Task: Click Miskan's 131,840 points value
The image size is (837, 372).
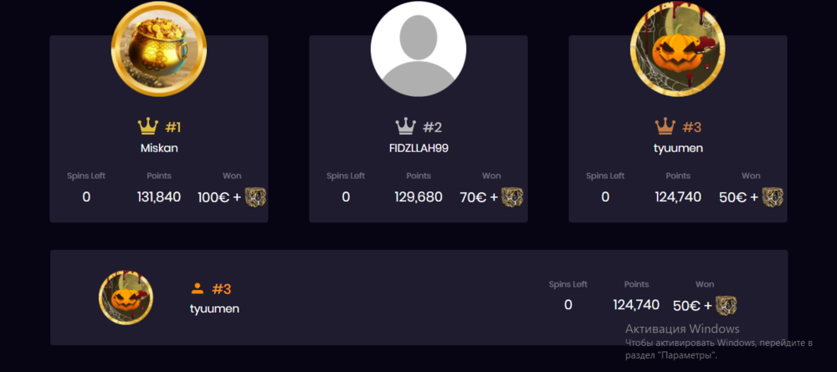Action: click(159, 197)
